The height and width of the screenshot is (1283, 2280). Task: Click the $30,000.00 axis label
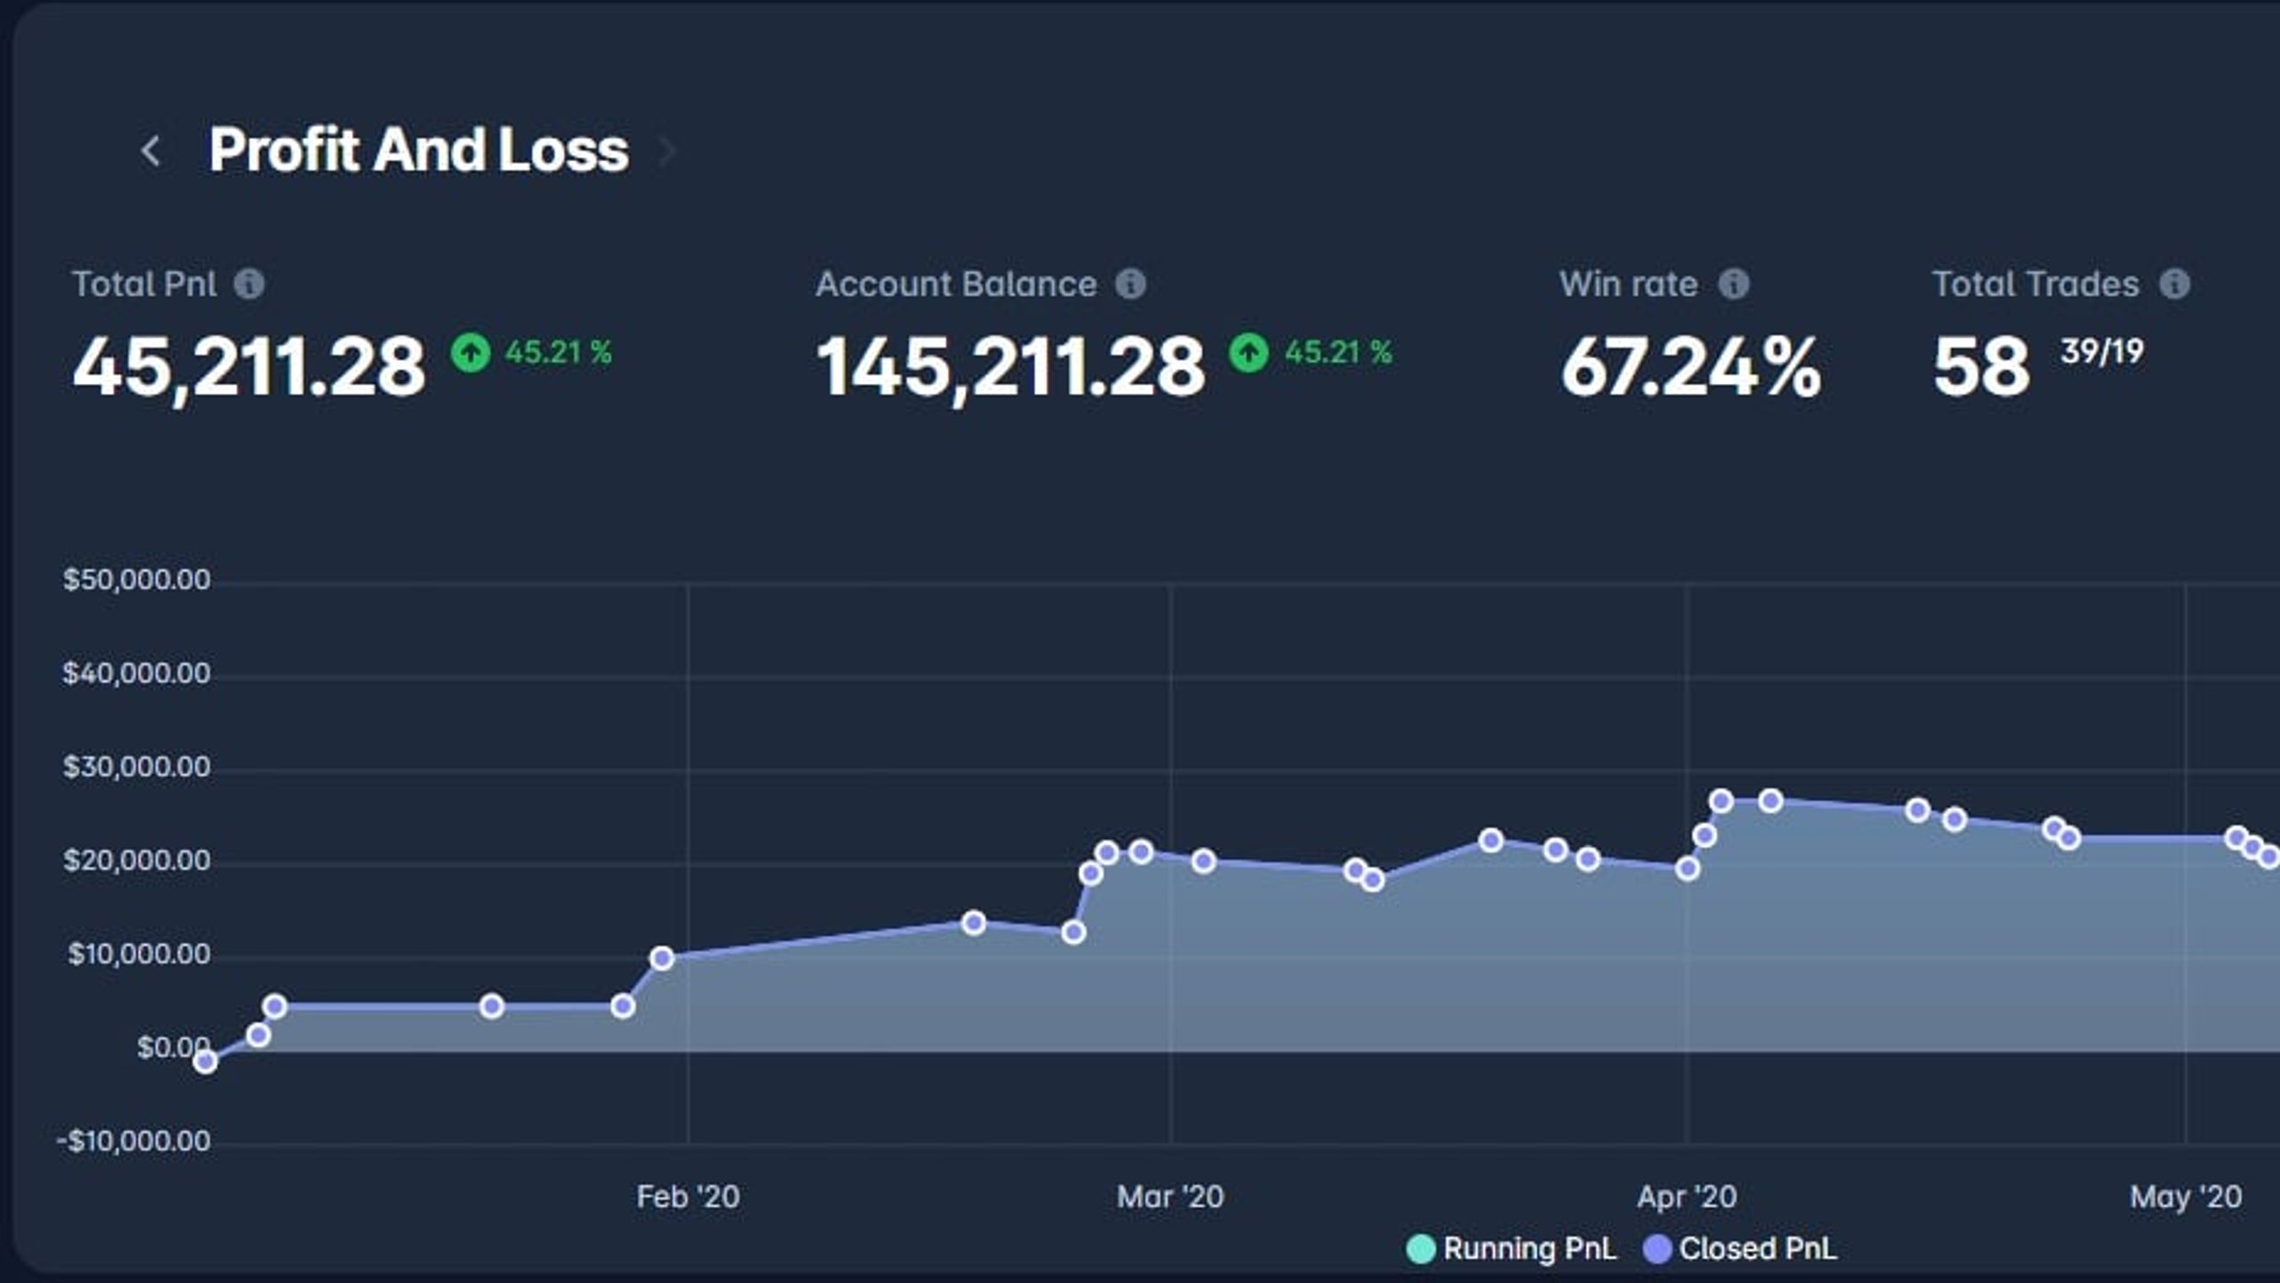(x=136, y=767)
